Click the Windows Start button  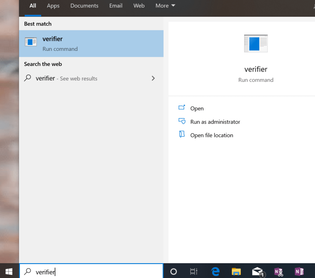pos(9,271)
